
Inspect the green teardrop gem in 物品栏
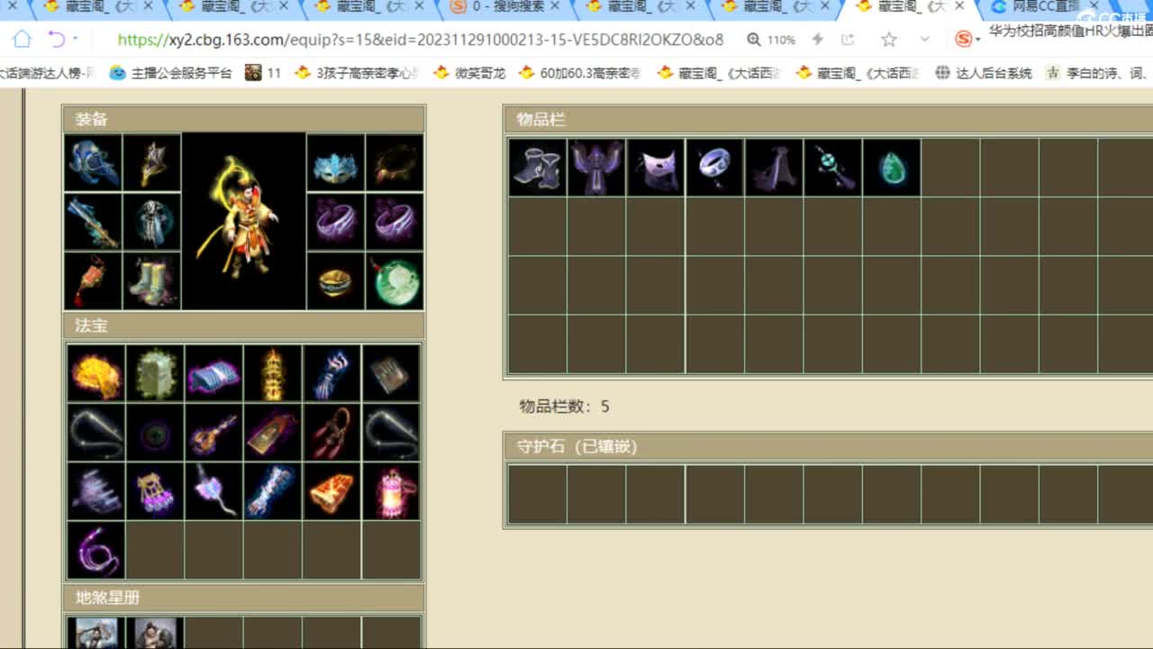(x=892, y=167)
